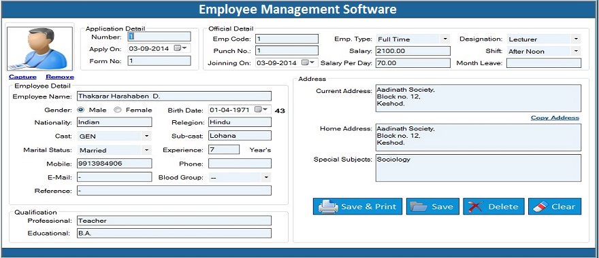Screen dimensions: 599x258
Task: Expand the Marital Status dropdown
Action: pos(146,150)
